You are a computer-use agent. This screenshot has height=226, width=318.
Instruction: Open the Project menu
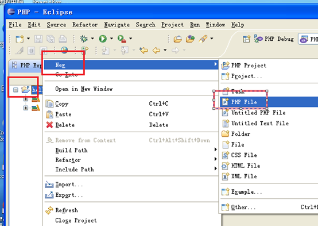click(172, 25)
